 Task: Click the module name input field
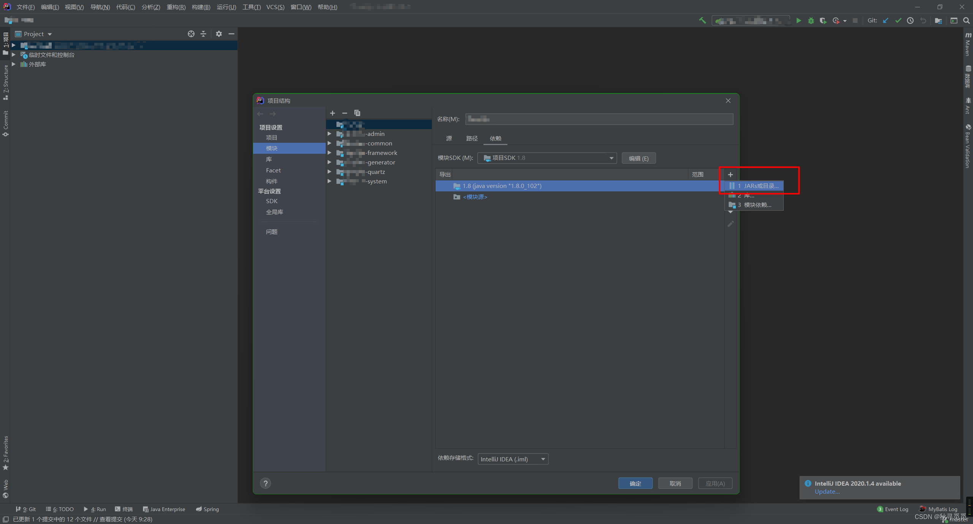pyautogui.click(x=599, y=119)
